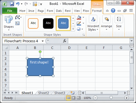Click the Select All corner triangle
Viewport: 136px width, 103px height.
click(x=6, y=48)
